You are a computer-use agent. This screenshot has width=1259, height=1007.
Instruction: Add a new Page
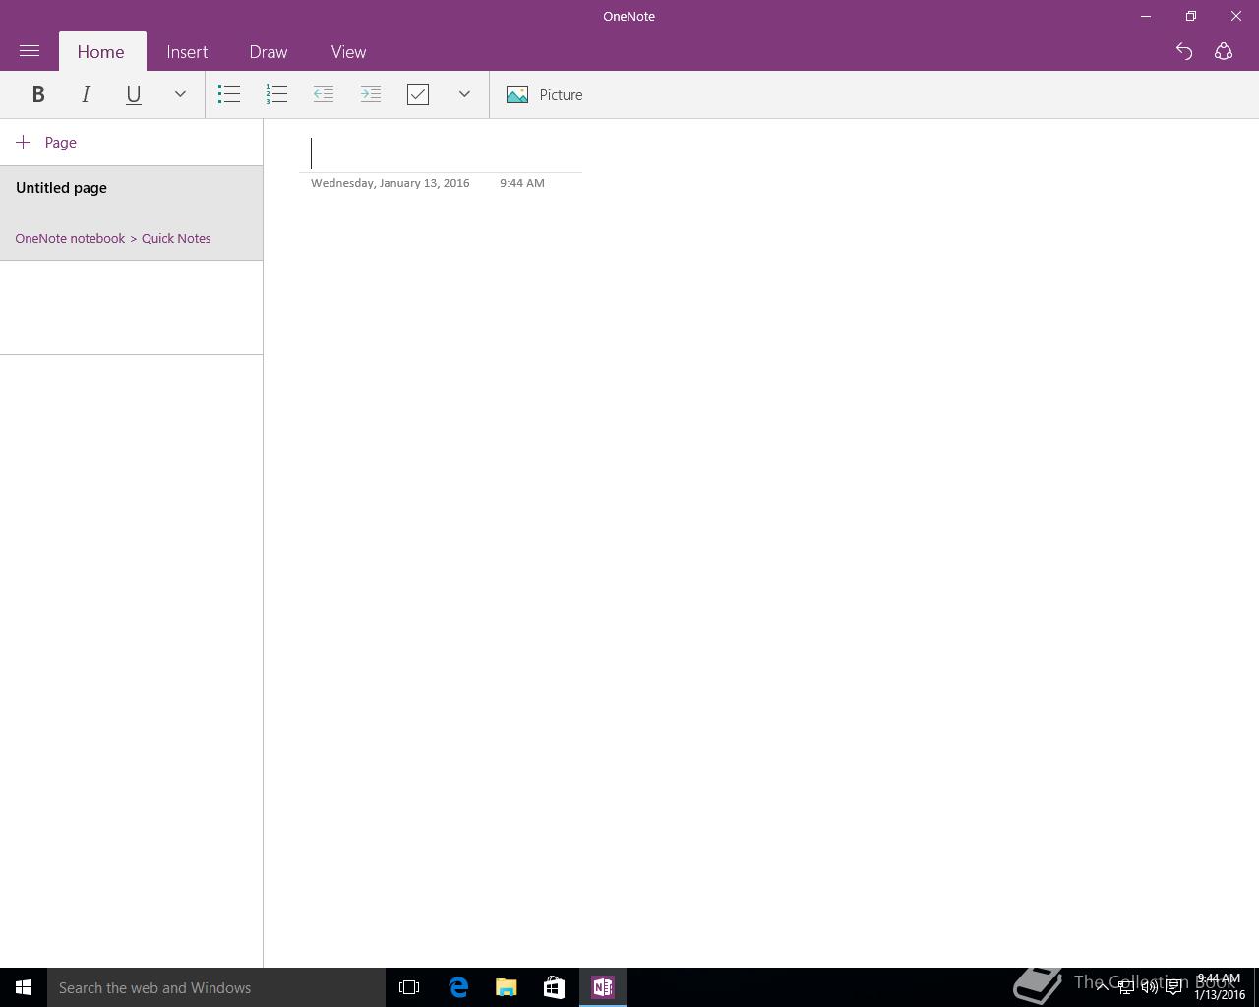click(x=46, y=143)
